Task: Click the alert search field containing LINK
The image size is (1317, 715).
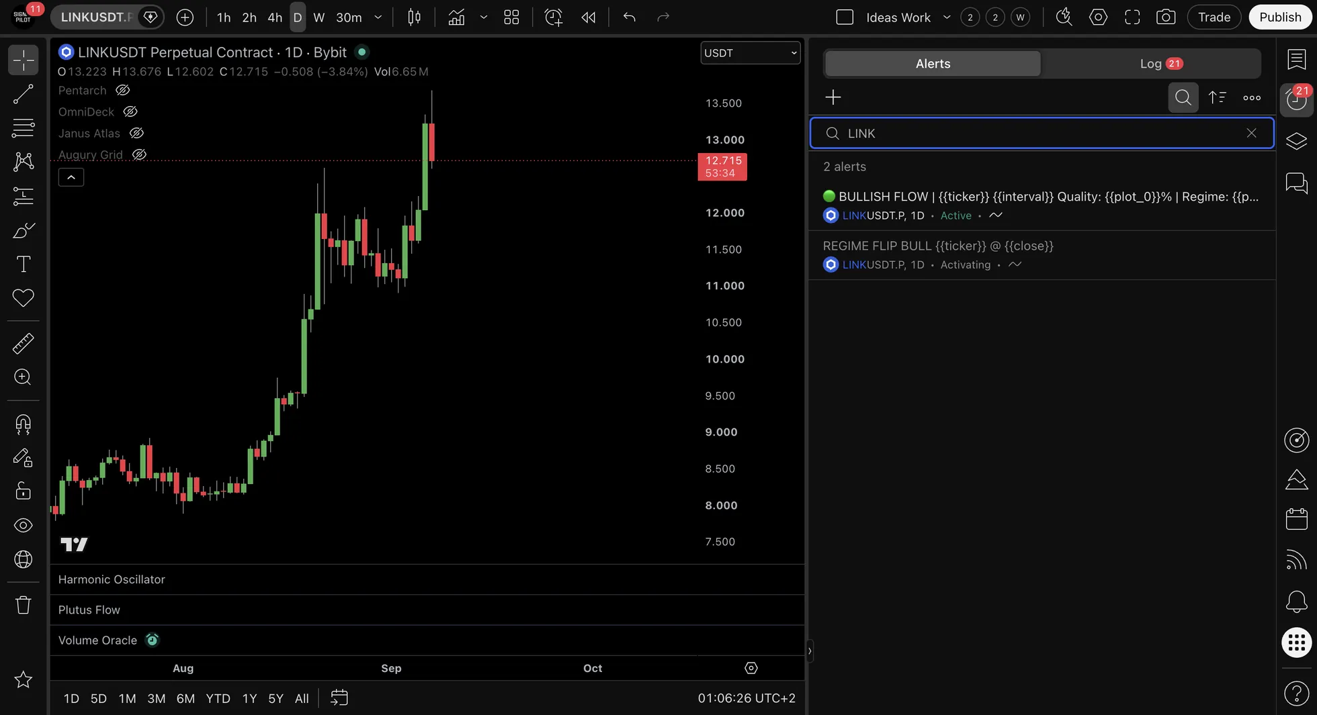Action: (1042, 133)
